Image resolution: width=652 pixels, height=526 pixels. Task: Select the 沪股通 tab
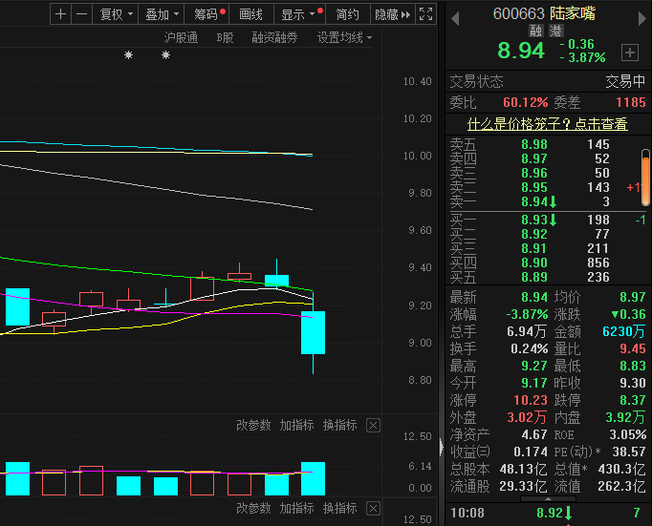click(181, 37)
